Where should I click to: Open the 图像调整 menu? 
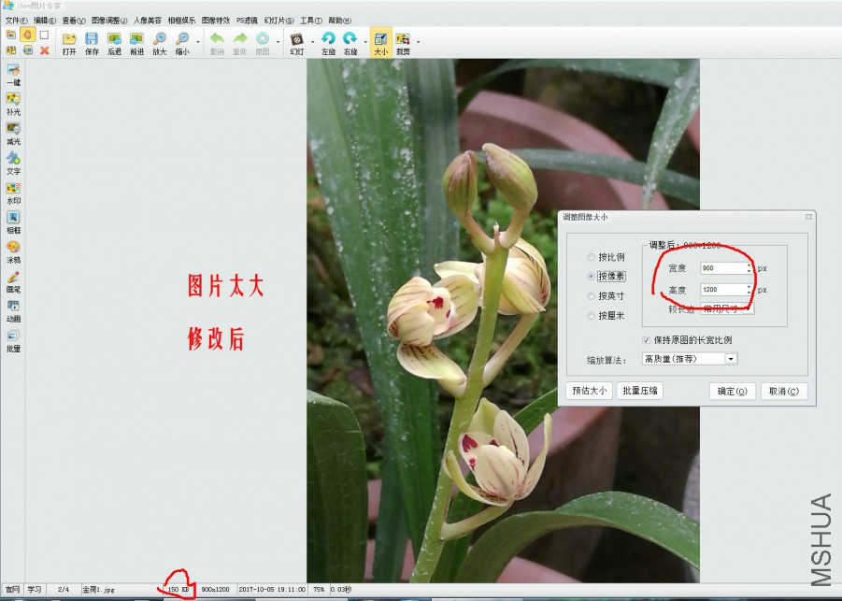pos(109,20)
